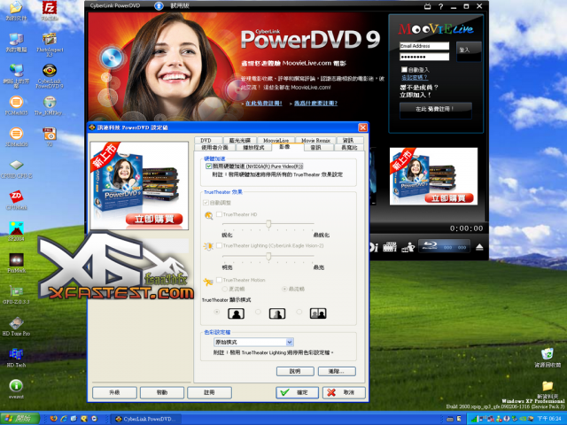Click the TrueTheater Lighting sun icon
This screenshot has height=425, width=567.
pos(208,246)
